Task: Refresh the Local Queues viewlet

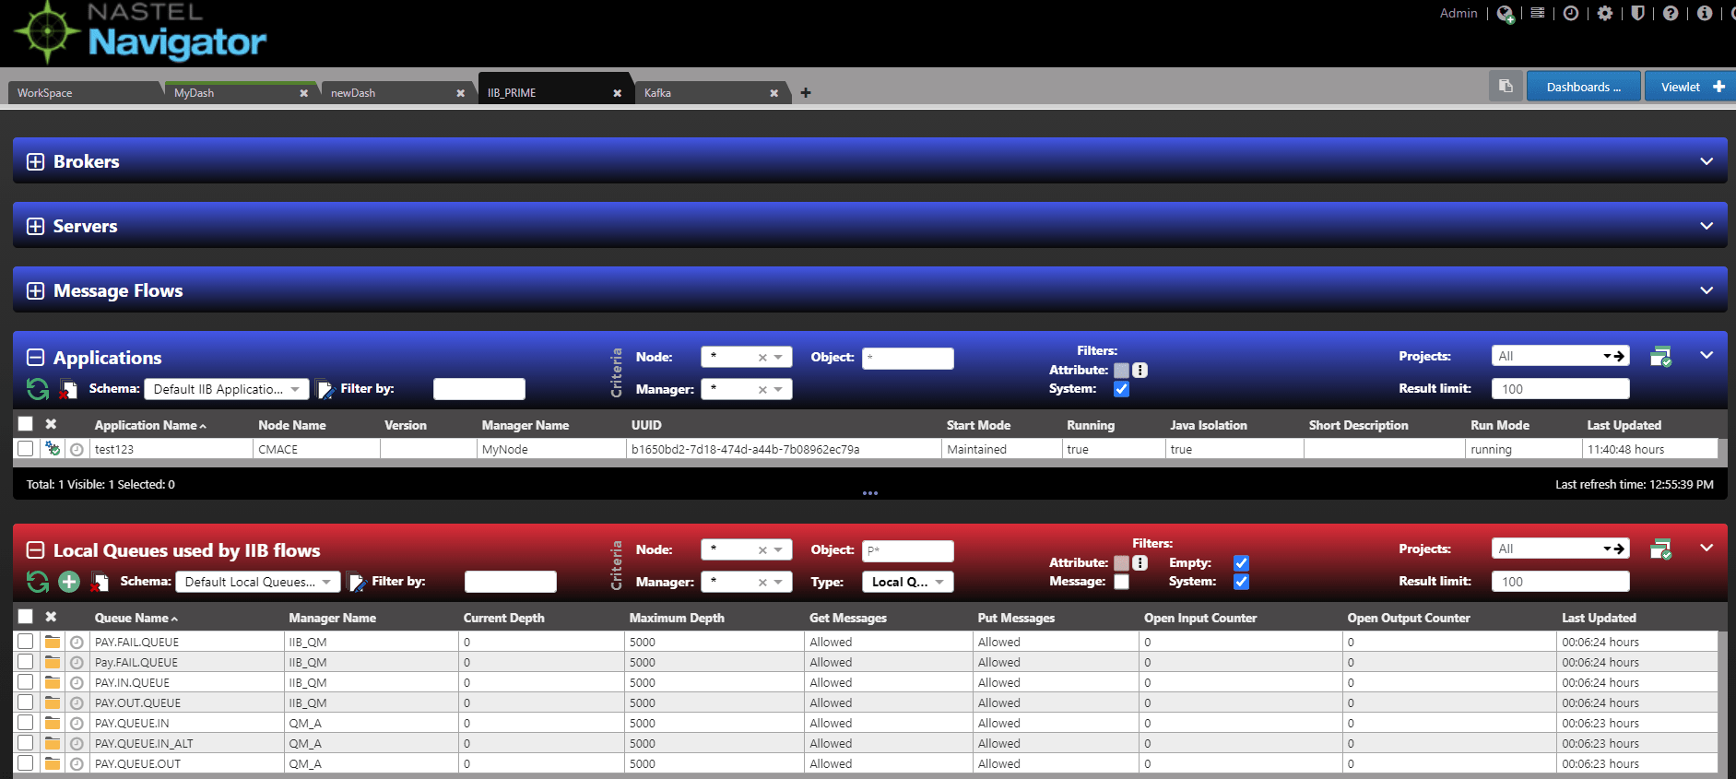Action: 38,582
